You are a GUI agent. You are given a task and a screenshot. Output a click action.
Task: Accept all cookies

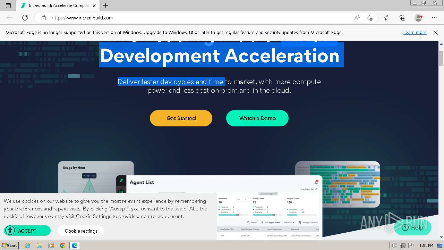[x=27, y=231]
